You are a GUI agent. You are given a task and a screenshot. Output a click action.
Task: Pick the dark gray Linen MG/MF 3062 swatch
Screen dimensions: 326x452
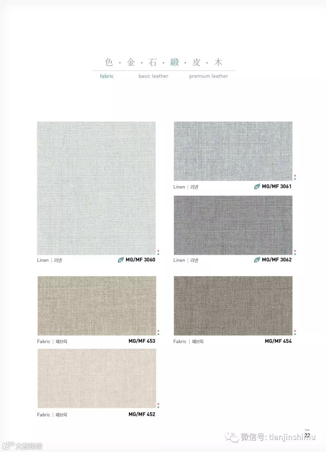click(x=233, y=225)
